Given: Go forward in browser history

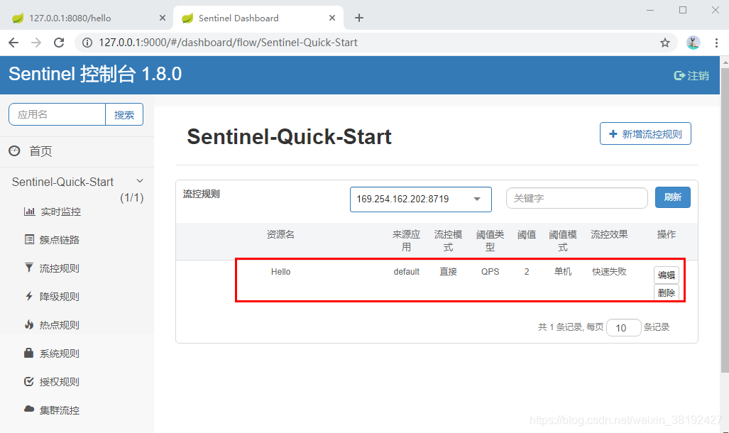Looking at the screenshot, I should 35,43.
